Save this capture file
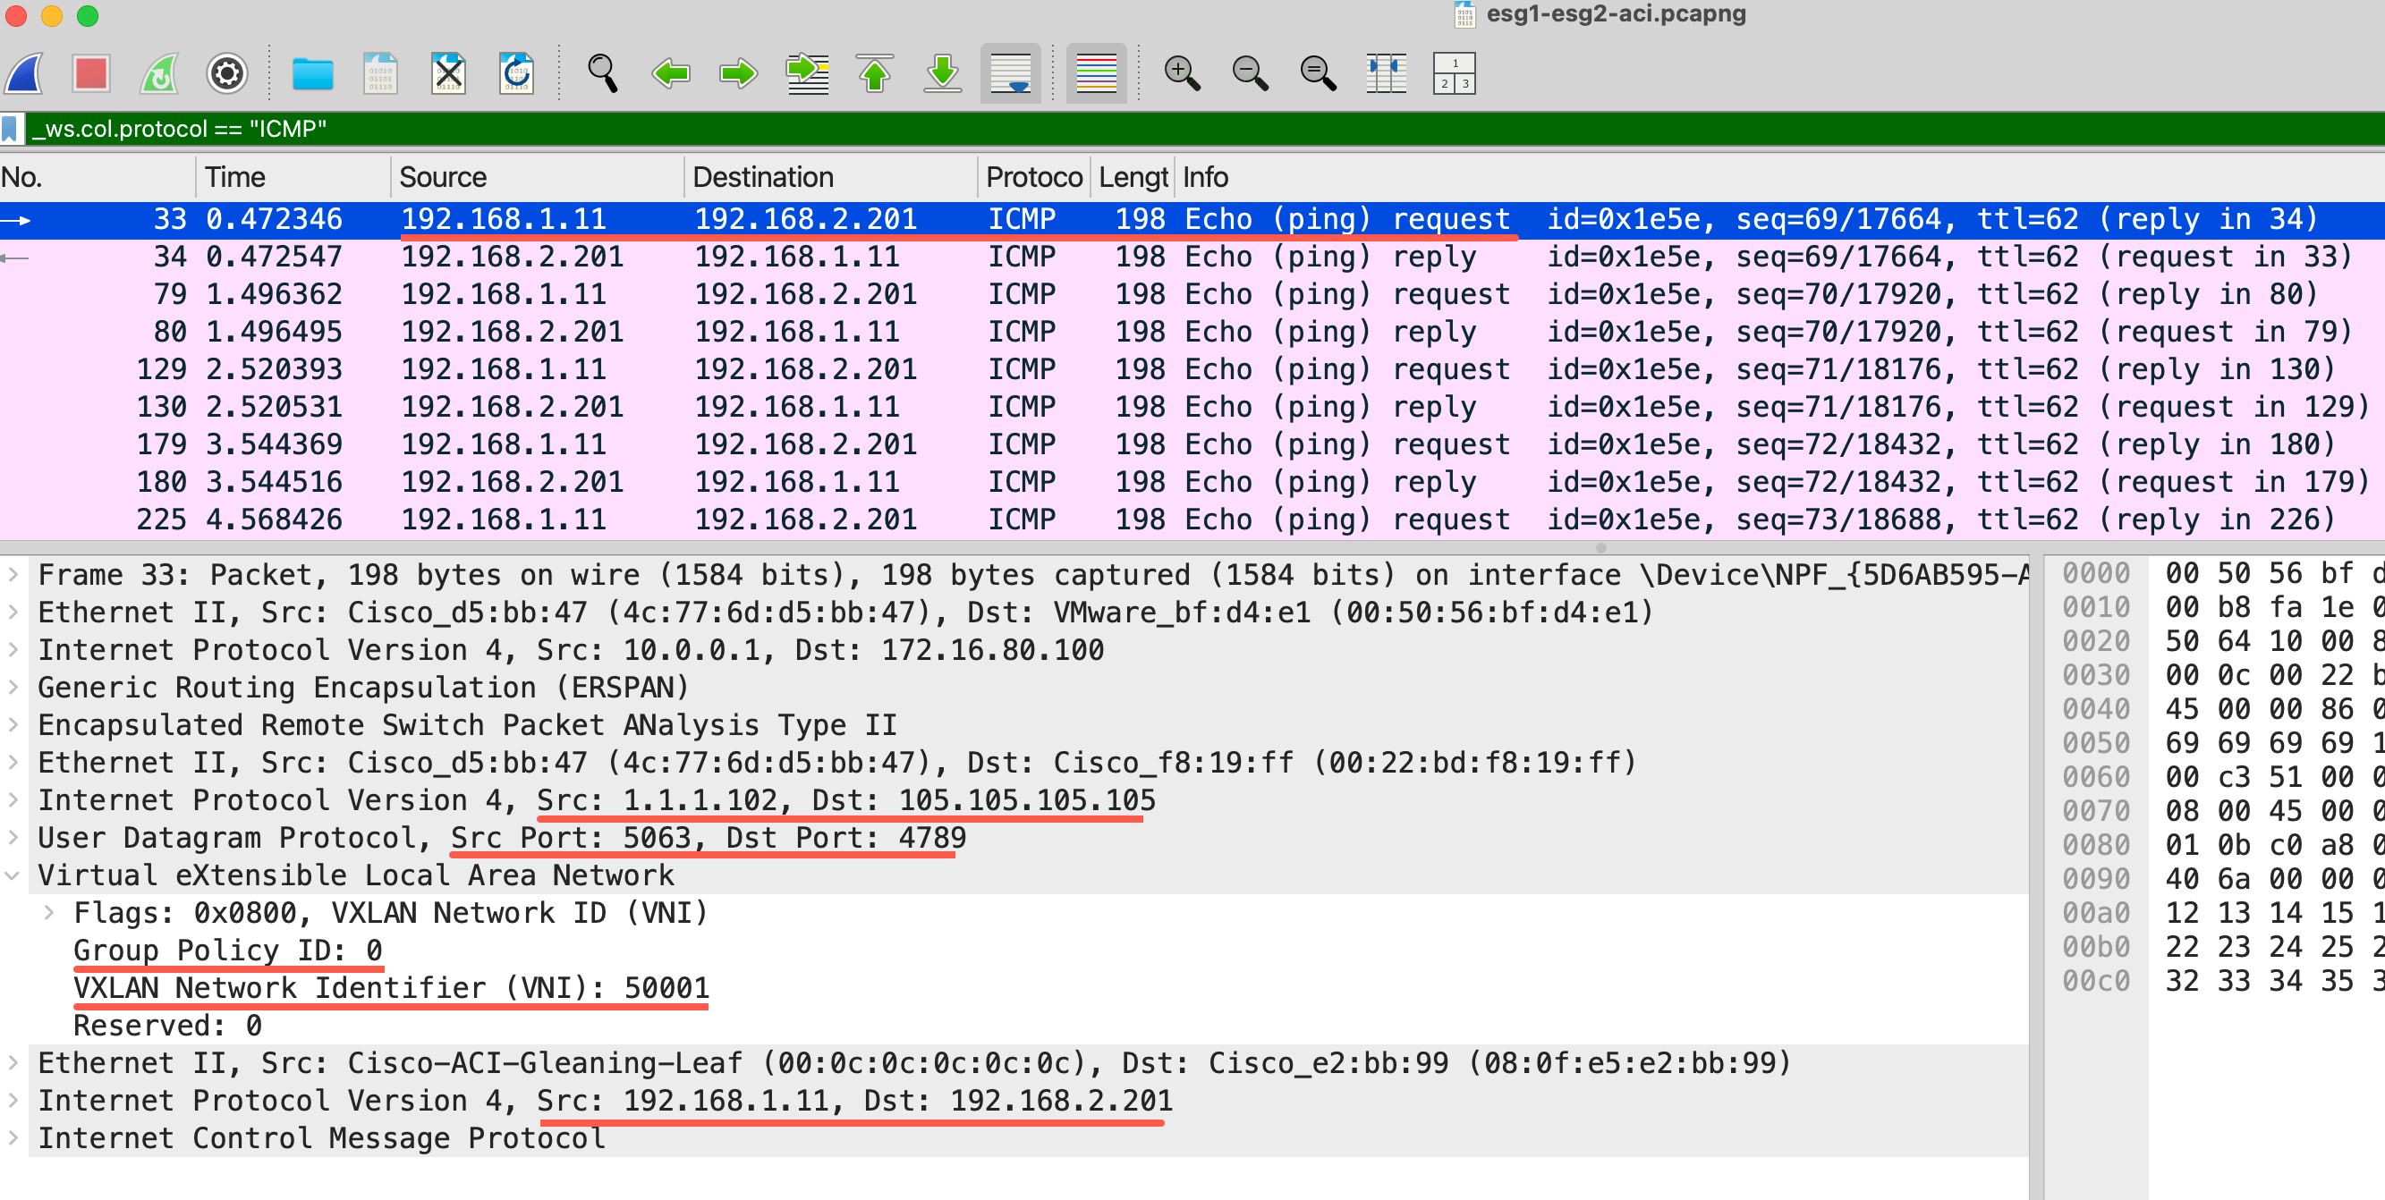Viewport: 2385px width, 1200px height. (380, 73)
